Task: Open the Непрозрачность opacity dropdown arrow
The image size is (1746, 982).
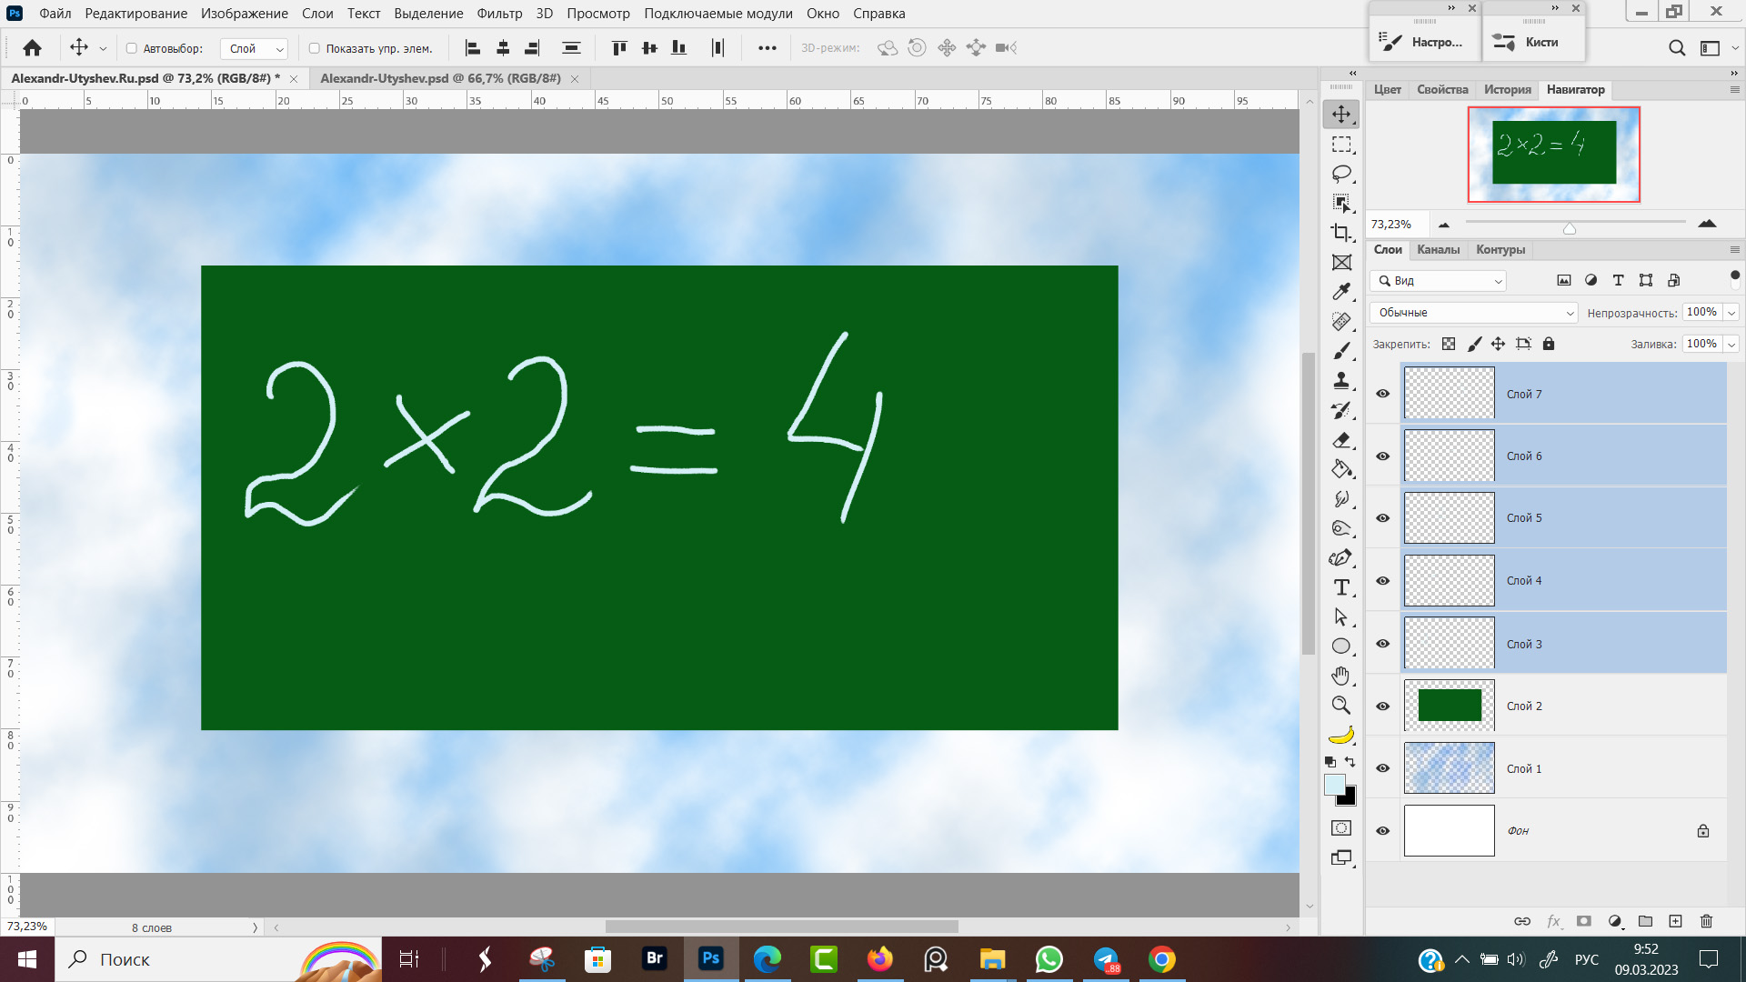Action: (x=1731, y=313)
